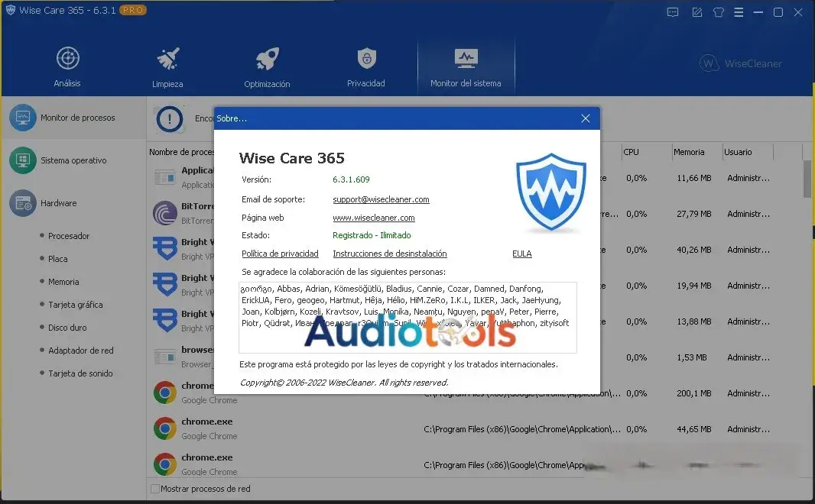Open the feedback message icon in title bar

point(673,12)
